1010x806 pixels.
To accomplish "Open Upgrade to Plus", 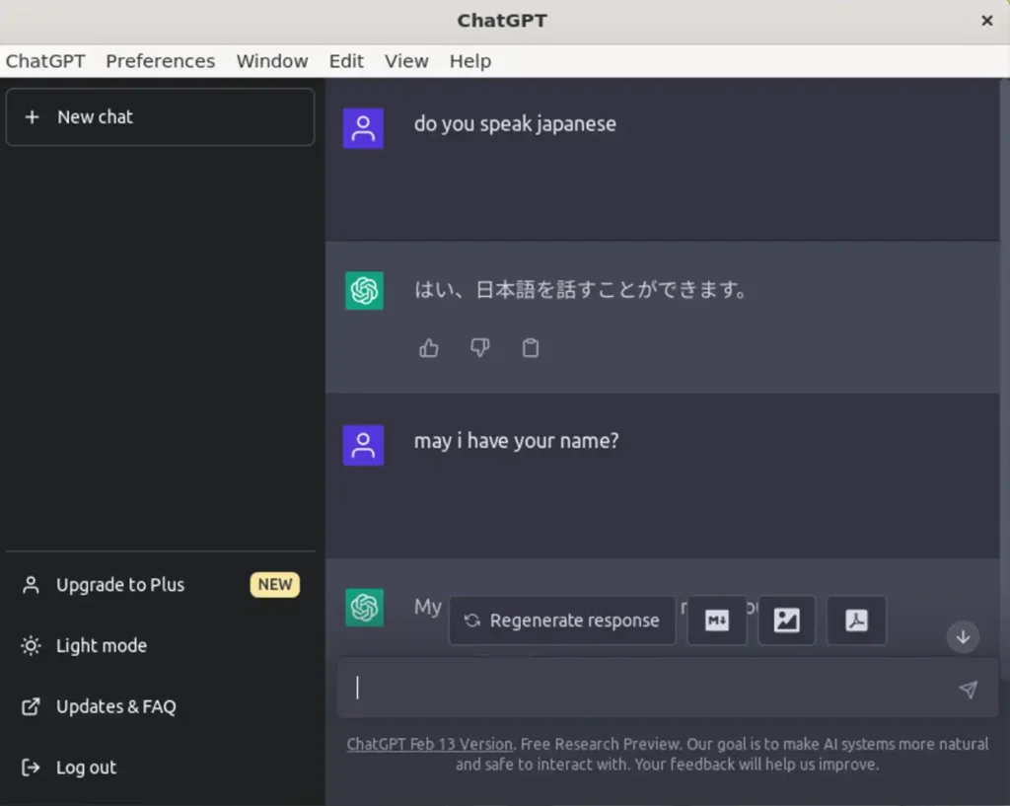I will pos(161,585).
